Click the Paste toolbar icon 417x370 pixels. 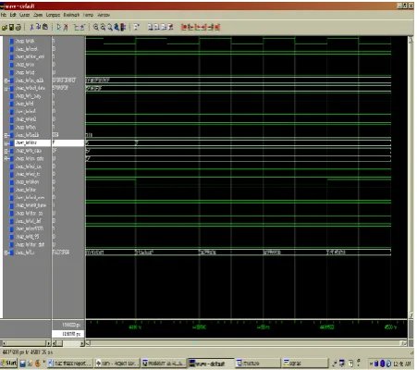[x=45, y=28]
